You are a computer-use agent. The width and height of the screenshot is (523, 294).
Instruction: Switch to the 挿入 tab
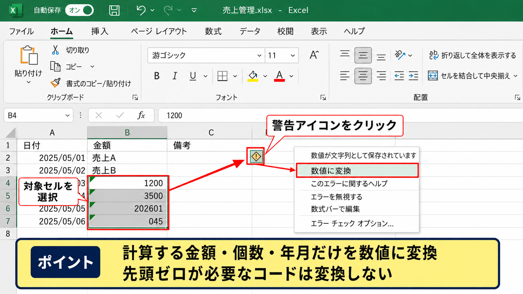(100, 31)
